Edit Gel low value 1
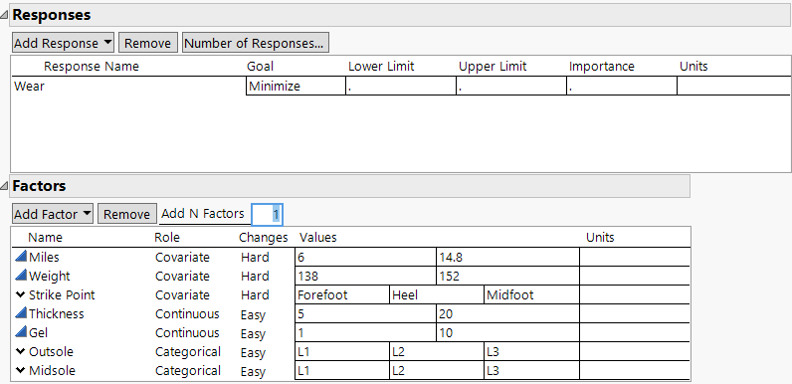The height and width of the screenshot is (384, 792). click(x=365, y=332)
